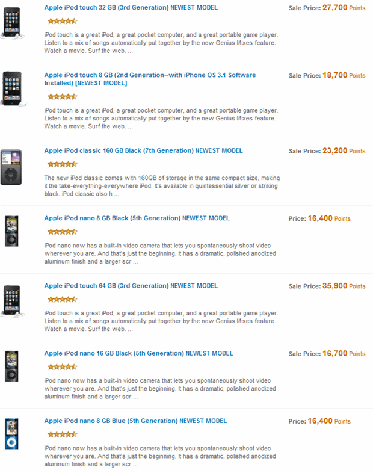373x473 pixels.
Task: Select the blue iPod nano 8 GB thumbnail
Action: (x=11, y=434)
